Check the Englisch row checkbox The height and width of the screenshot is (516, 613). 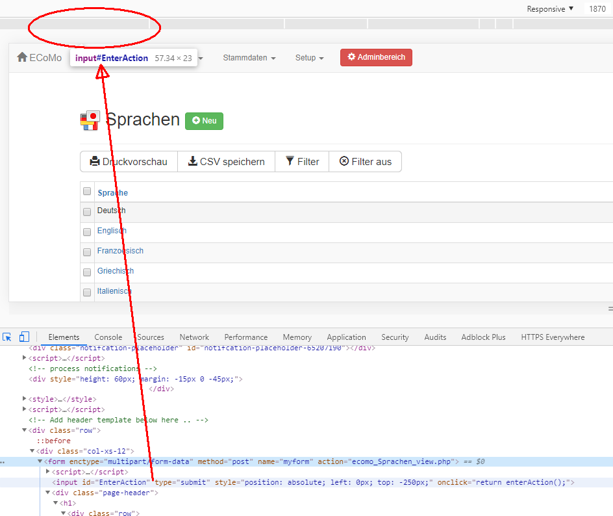point(87,232)
